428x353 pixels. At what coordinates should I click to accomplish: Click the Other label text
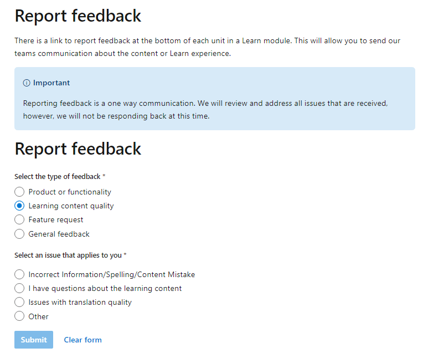tap(39, 316)
